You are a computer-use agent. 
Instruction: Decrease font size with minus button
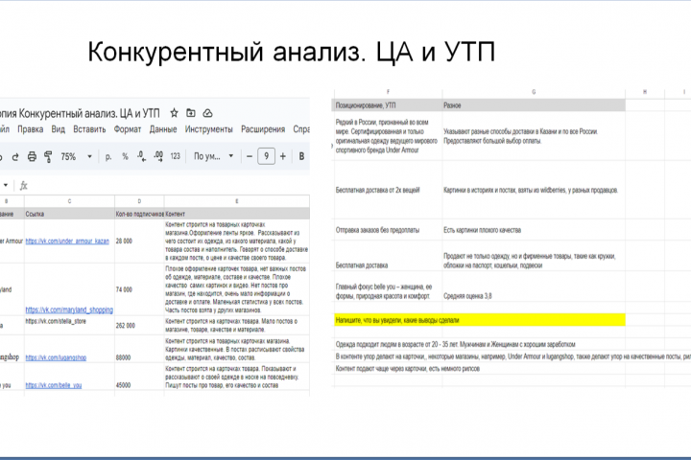point(250,156)
